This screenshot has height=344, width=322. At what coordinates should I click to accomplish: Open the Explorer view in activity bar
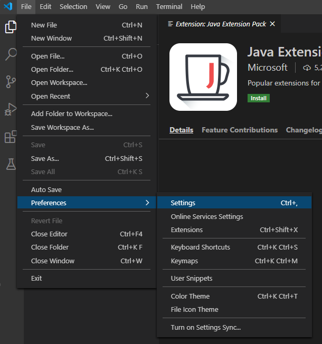coord(11,27)
